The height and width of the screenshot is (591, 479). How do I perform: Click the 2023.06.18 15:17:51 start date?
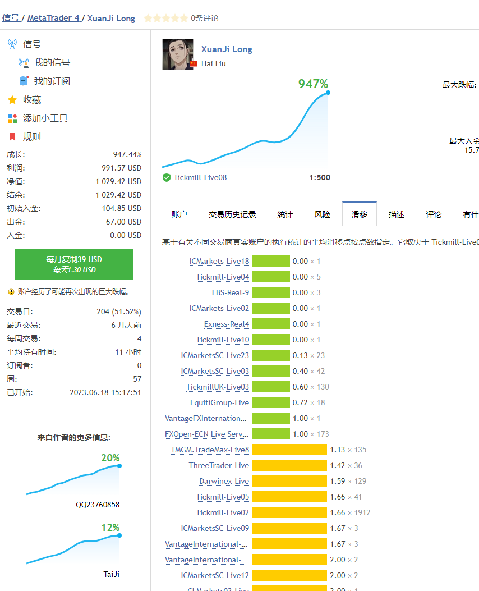tap(105, 392)
